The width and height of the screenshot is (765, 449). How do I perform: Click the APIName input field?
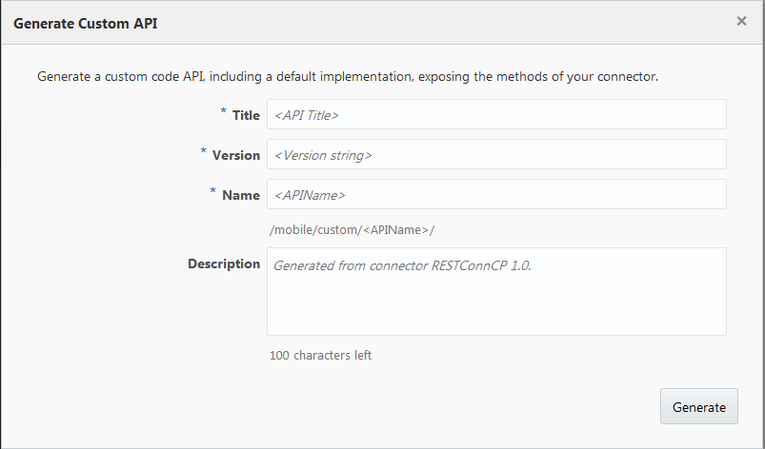click(x=496, y=195)
